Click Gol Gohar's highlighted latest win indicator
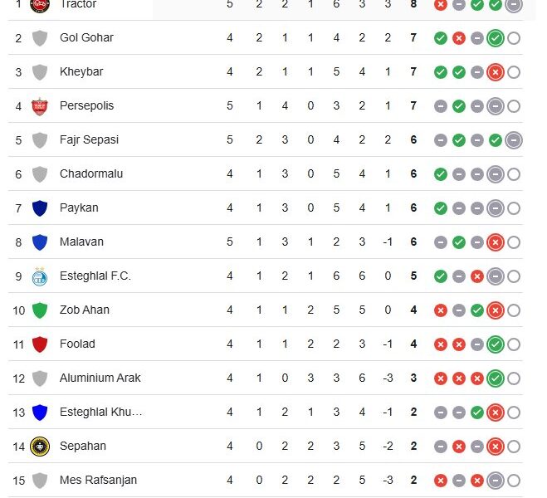The height and width of the screenshot is (498, 547). point(496,38)
